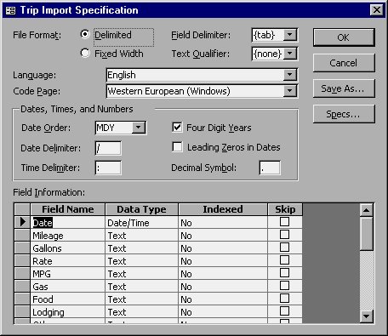Click the field list scroll up arrow
The image size is (388, 336).
pos(366,210)
